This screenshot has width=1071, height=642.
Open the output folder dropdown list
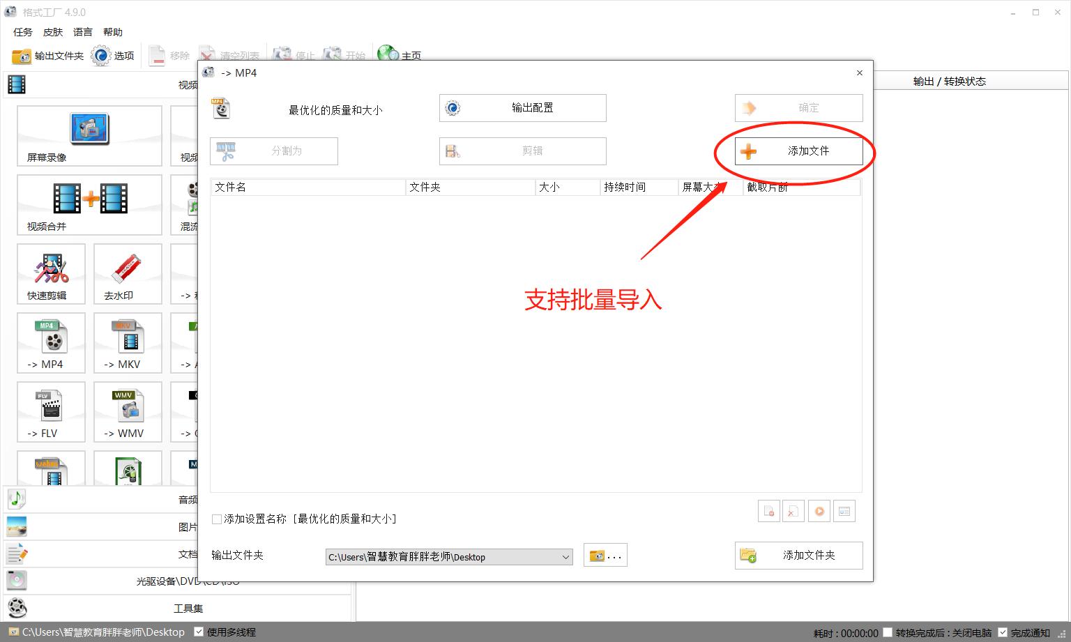[x=565, y=556]
